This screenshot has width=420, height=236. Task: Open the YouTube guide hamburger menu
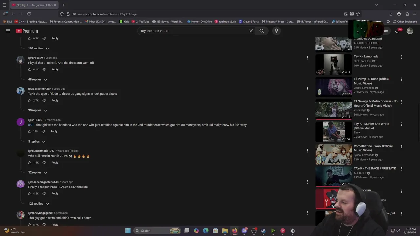coord(8,31)
